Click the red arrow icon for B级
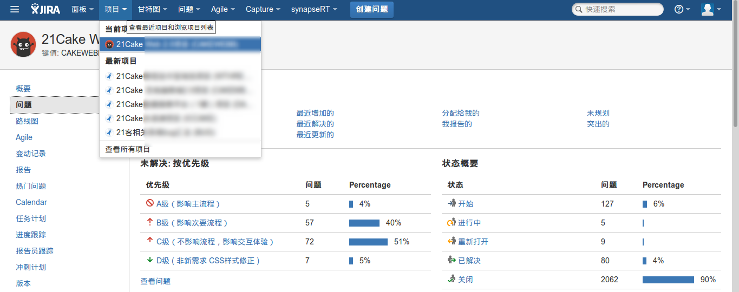 click(150, 222)
